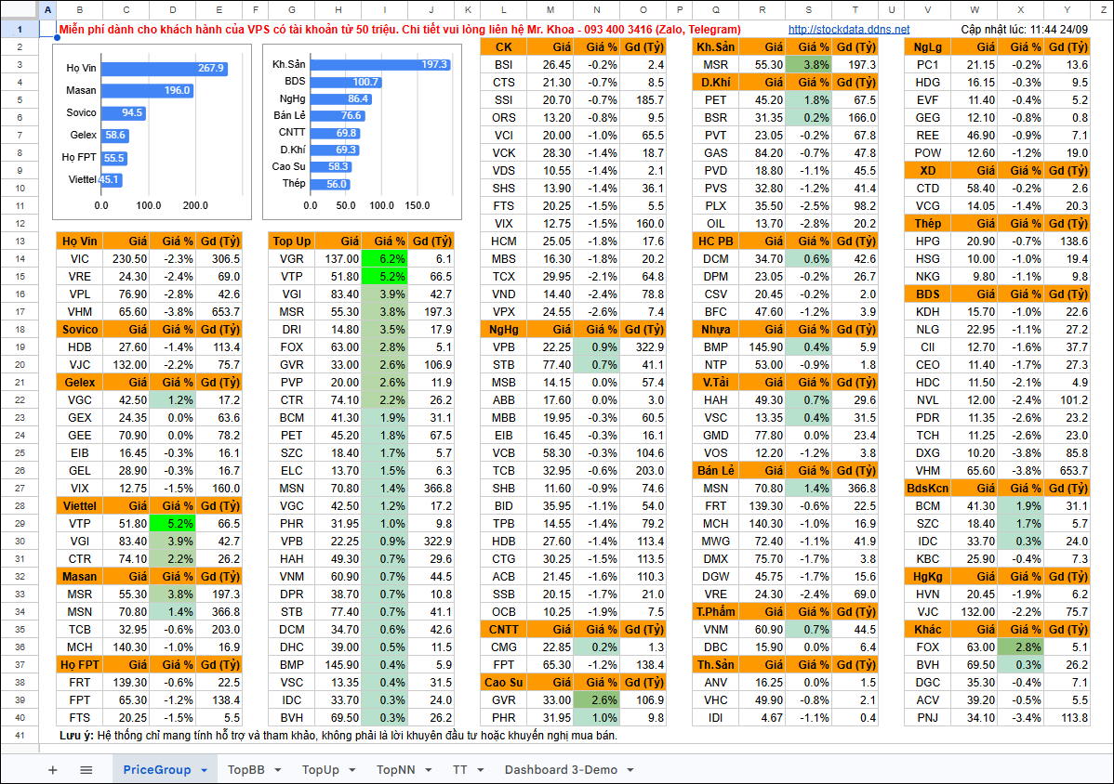Select the CNTT header cell
This screenshot has width=1114, height=784.
(x=504, y=629)
